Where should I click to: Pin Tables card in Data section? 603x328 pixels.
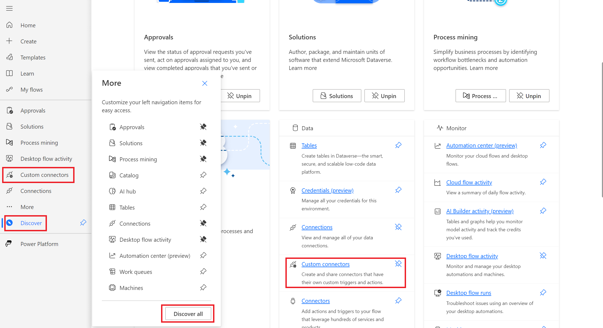[398, 145]
